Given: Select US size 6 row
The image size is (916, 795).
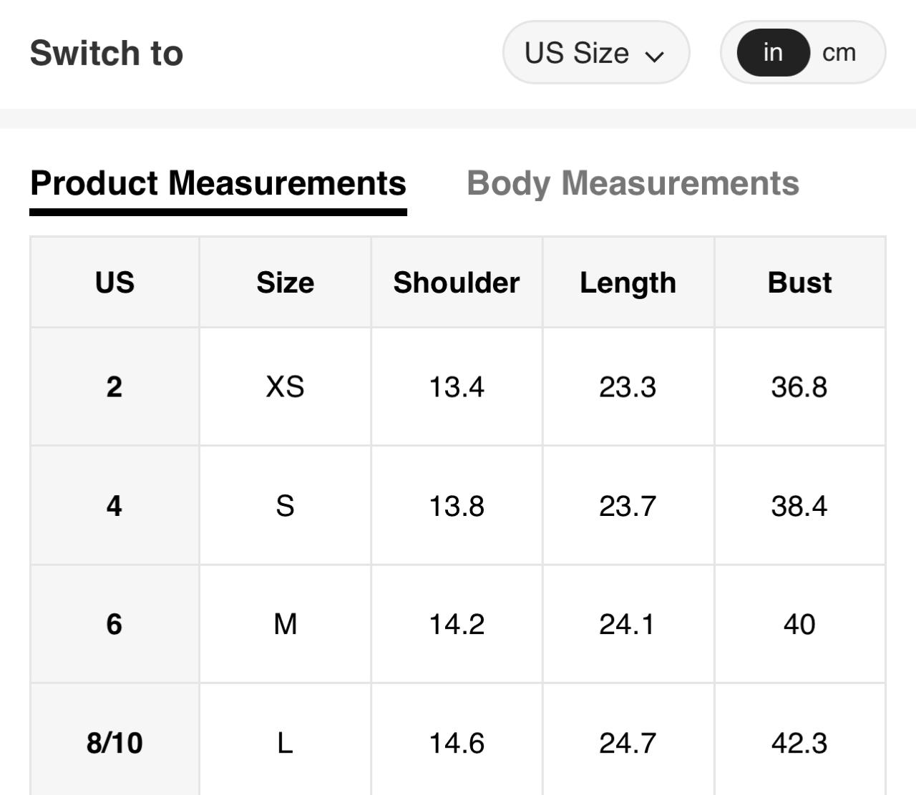Looking at the screenshot, I should click(114, 624).
